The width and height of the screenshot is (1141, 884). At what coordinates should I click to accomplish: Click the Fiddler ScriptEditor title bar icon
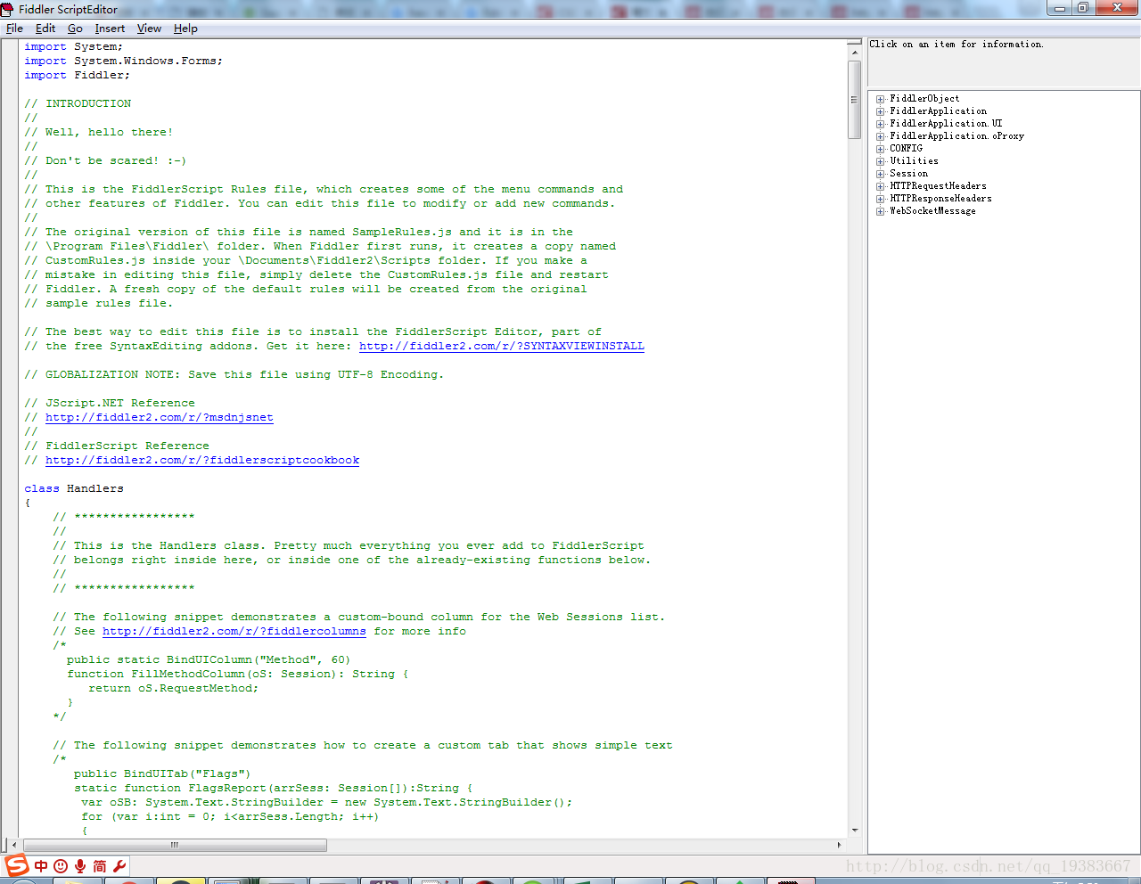click(8, 9)
